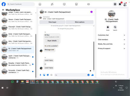The height and width of the screenshot is (96, 130).
Task: Open the Marketplace storefront icon
Action: (76, 4)
